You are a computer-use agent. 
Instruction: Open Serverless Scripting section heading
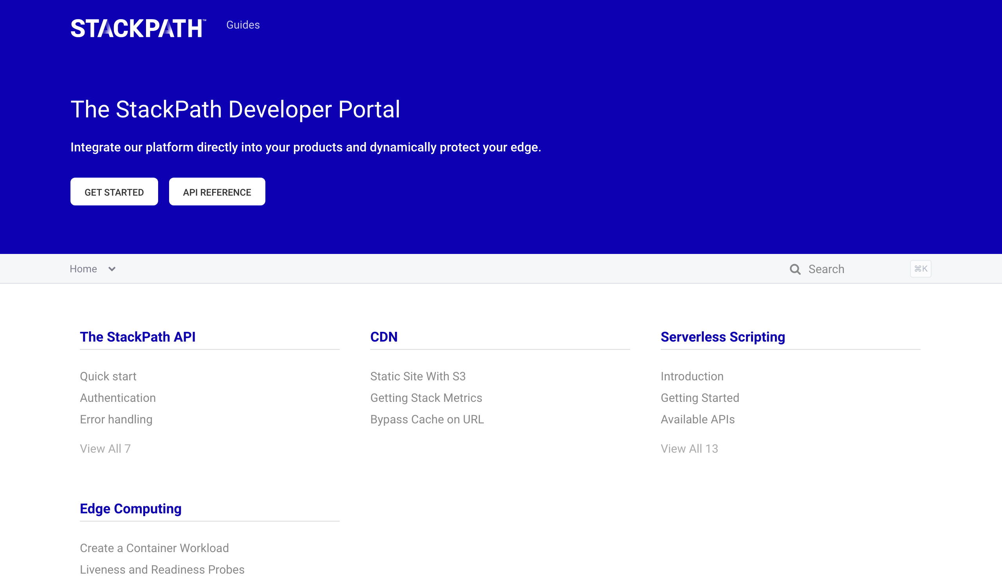(x=723, y=337)
